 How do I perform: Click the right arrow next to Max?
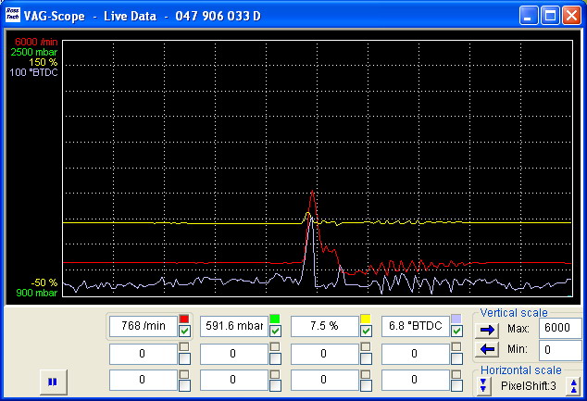[487, 329]
